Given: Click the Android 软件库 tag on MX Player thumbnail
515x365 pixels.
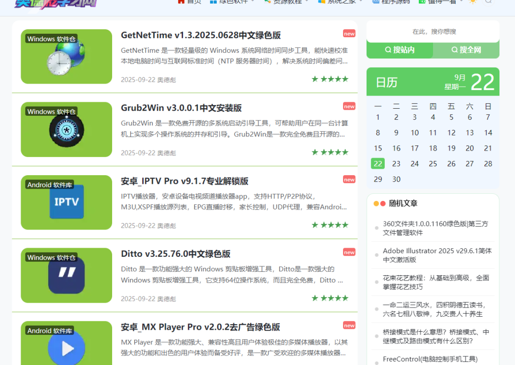Looking at the screenshot, I should coord(50,331).
